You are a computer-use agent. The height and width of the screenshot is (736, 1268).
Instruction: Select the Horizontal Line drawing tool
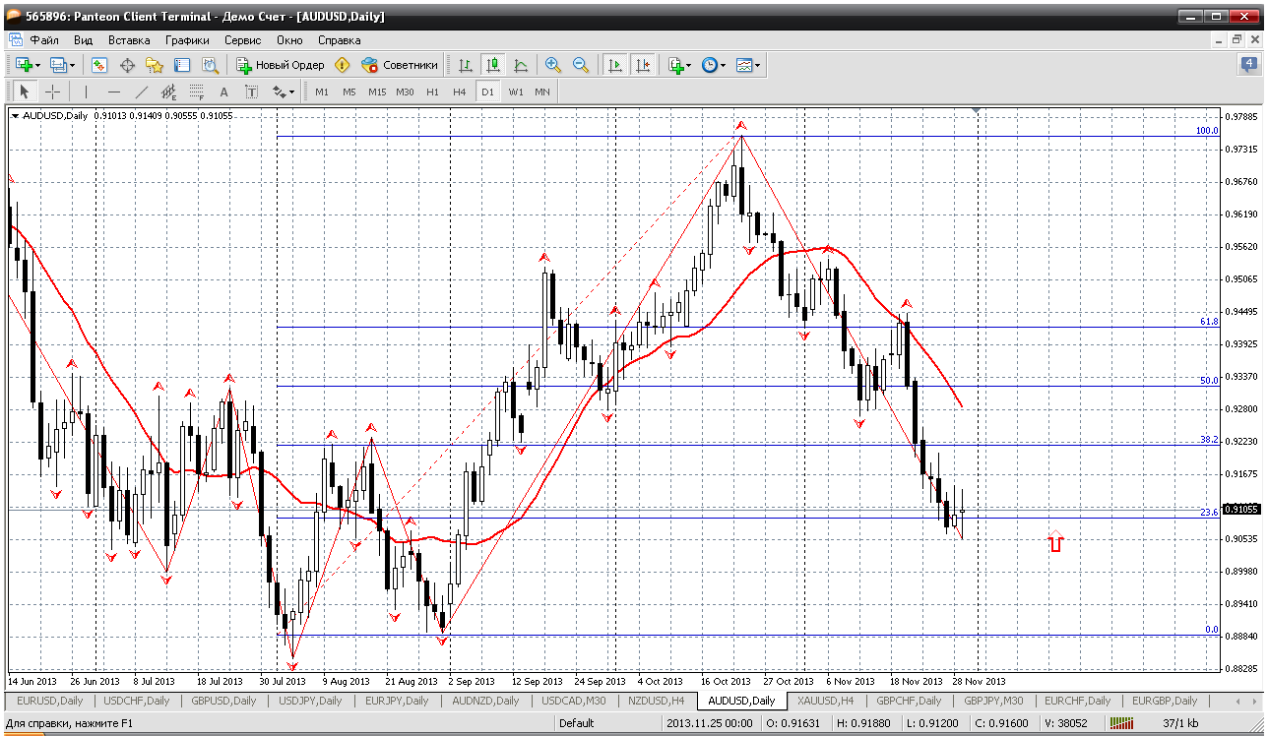[x=113, y=92]
